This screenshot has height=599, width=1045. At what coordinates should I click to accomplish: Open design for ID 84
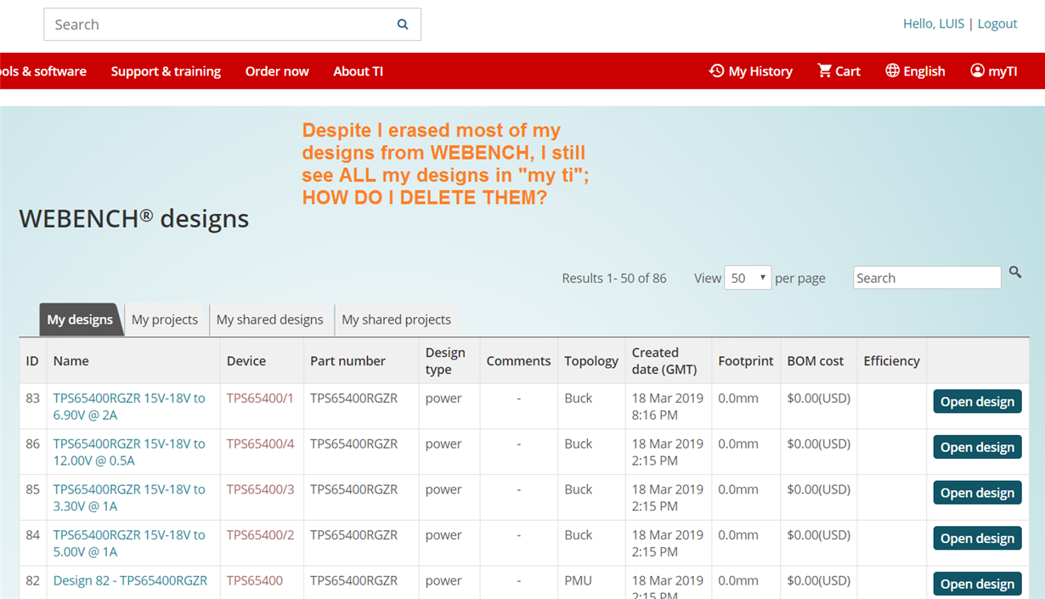pyautogui.click(x=977, y=539)
